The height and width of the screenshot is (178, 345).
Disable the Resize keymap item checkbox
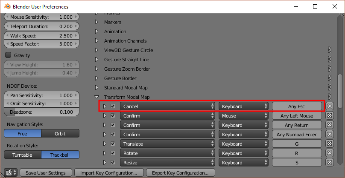113,162
